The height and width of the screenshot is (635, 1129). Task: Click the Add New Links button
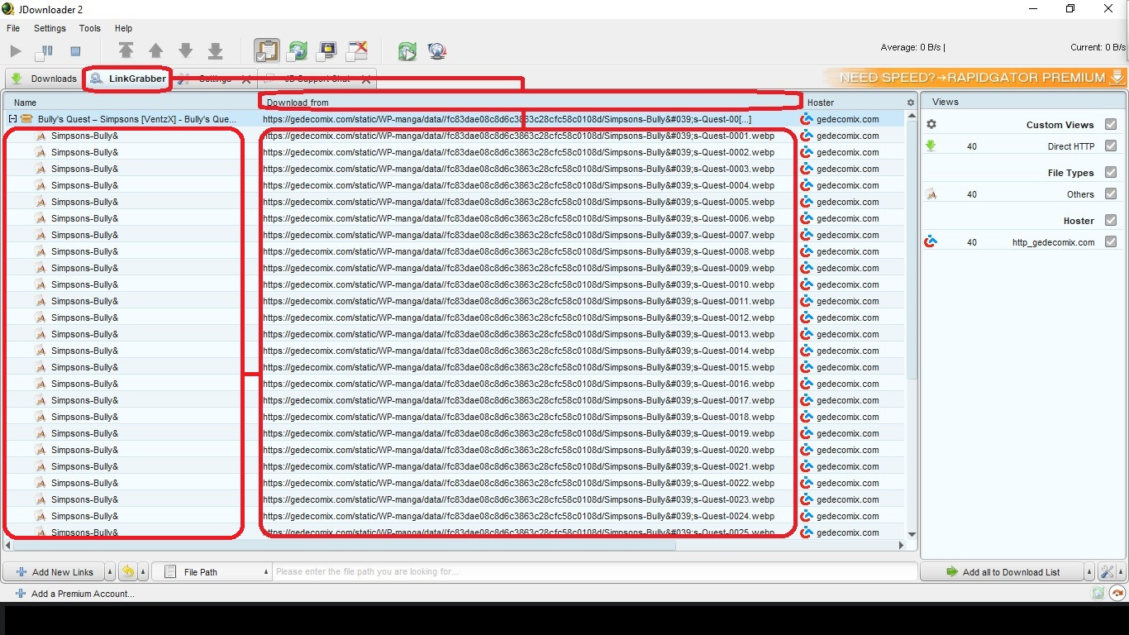tap(55, 572)
